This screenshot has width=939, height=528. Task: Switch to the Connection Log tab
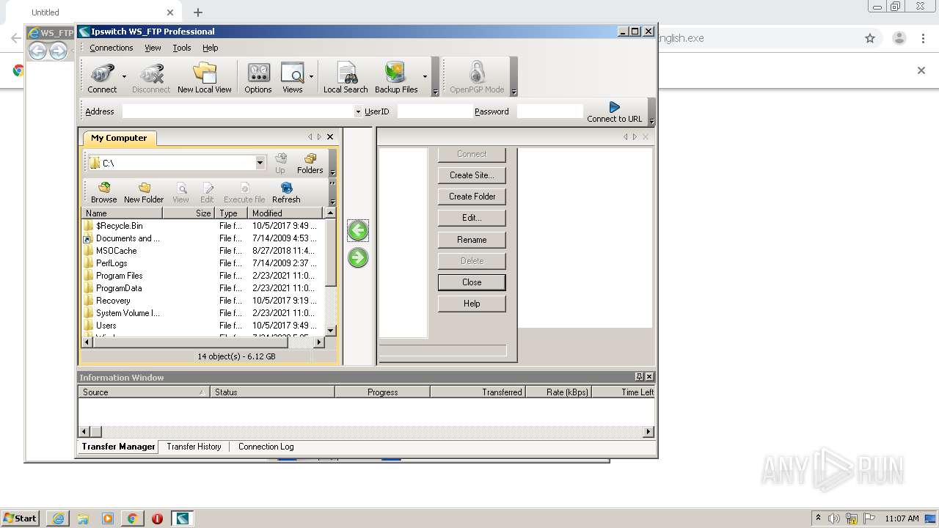point(266,447)
